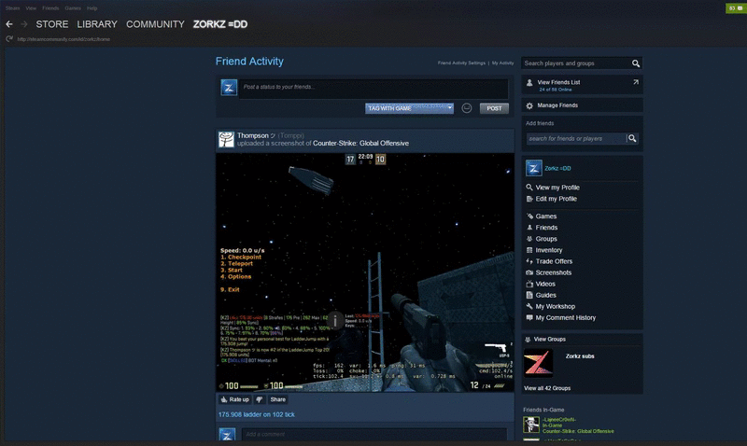Click the page URL address text
This screenshot has height=446, width=747.
pyautogui.click(x=63, y=39)
